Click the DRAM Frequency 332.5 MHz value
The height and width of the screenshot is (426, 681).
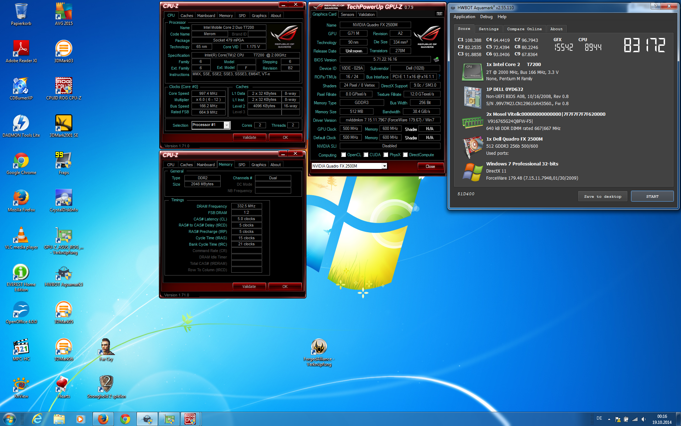point(247,206)
